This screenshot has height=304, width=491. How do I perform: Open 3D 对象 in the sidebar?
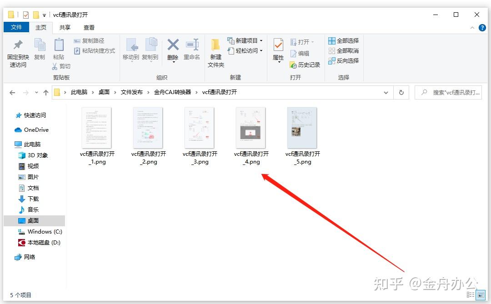(x=33, y=155)
